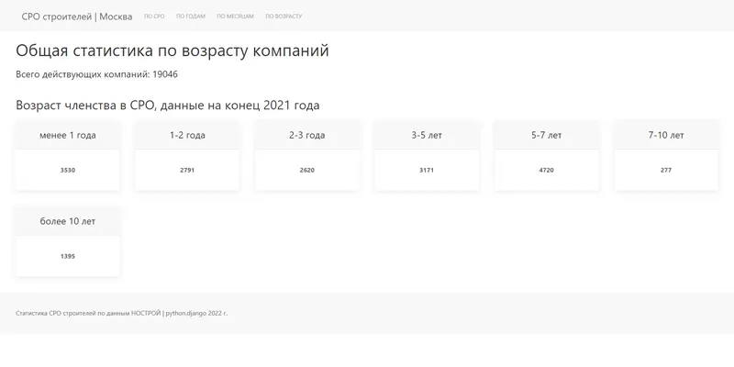Click the "7-10 лет" card header
The width and height of the screenshot is (734, 367).
click(x=666, y=135)
